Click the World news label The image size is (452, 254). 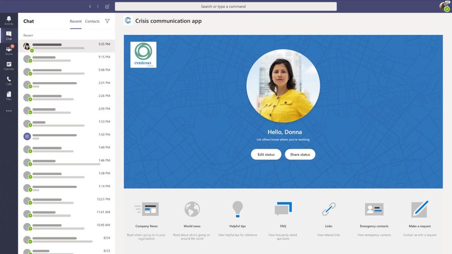192,226
